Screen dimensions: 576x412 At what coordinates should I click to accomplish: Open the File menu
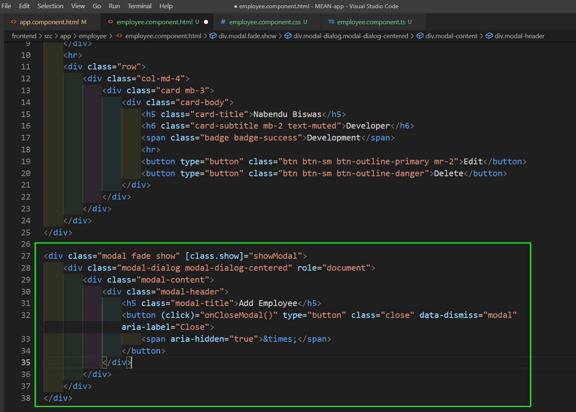[7, 6]
